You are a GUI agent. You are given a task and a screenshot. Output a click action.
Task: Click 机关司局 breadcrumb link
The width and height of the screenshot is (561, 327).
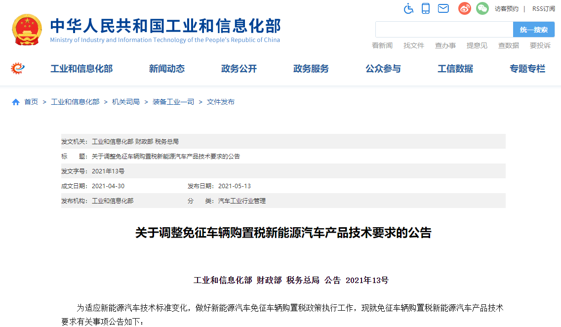pyautogui.click(x=126, y=102)
